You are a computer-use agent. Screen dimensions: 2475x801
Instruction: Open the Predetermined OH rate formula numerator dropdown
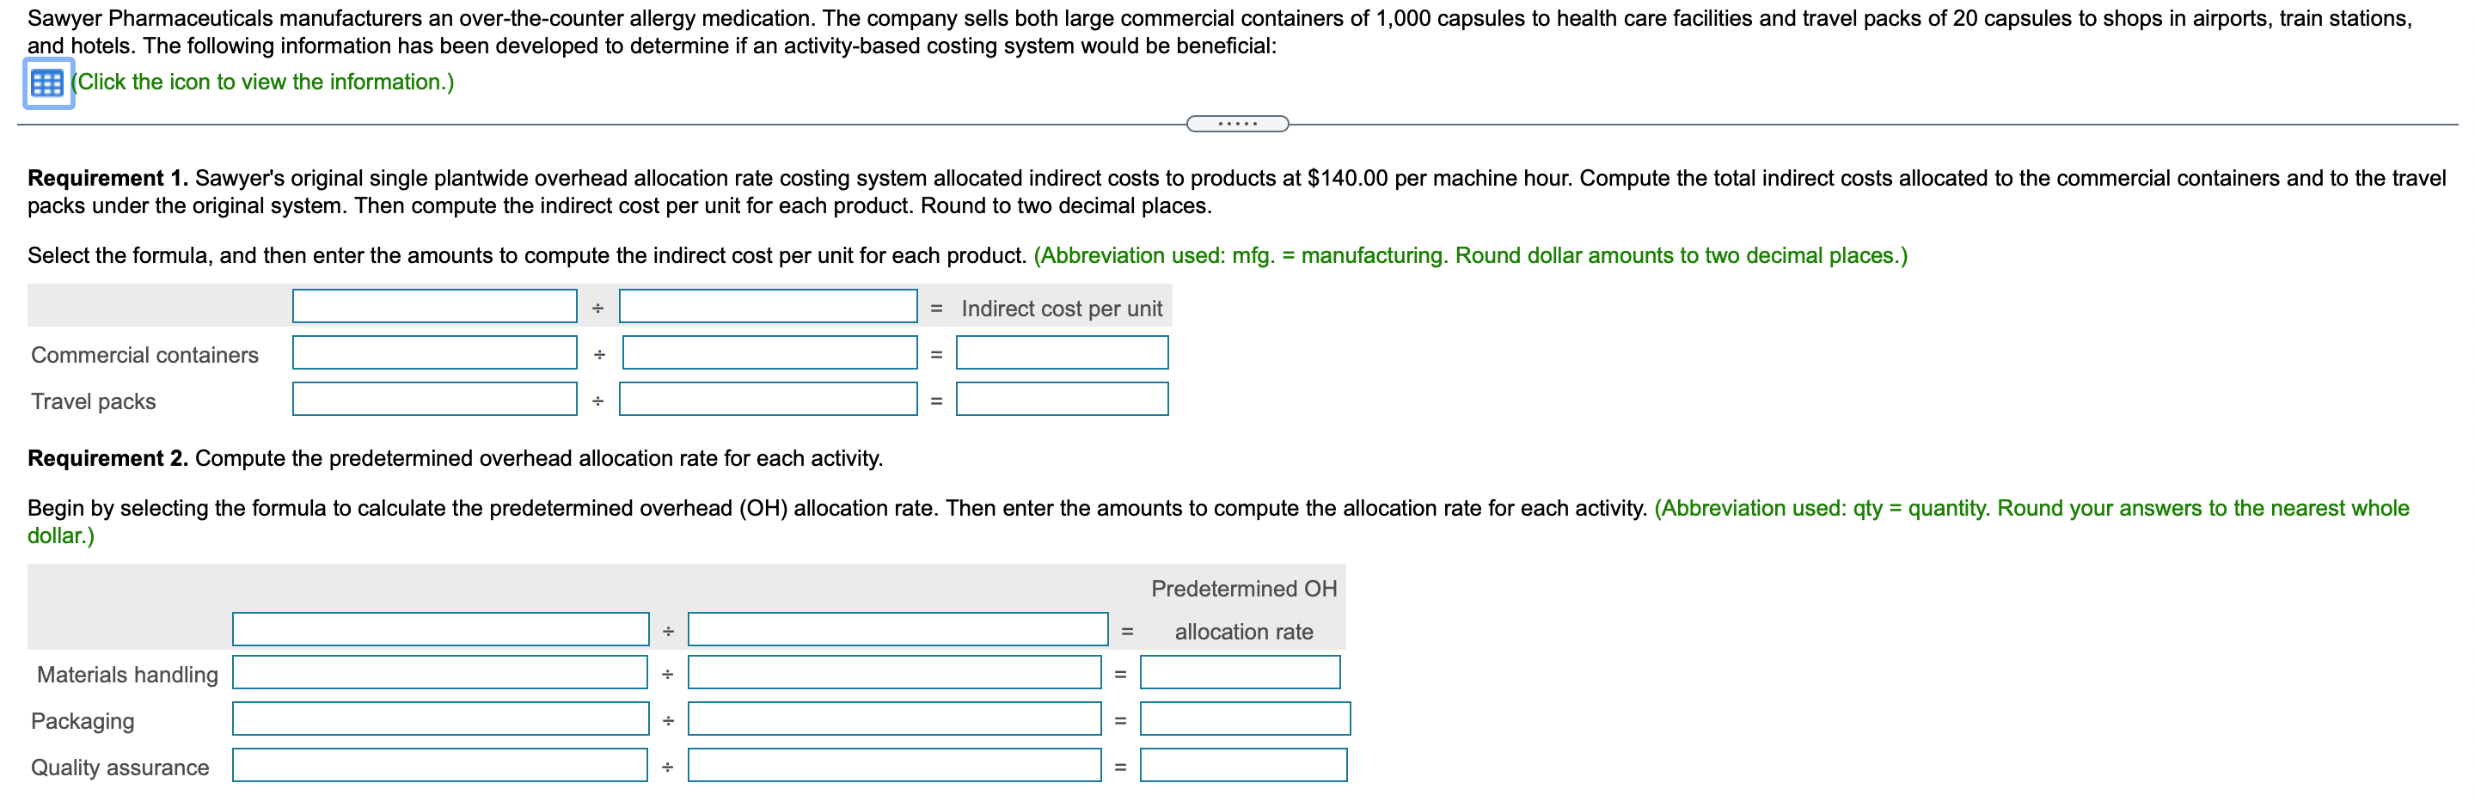pos(438,629)
